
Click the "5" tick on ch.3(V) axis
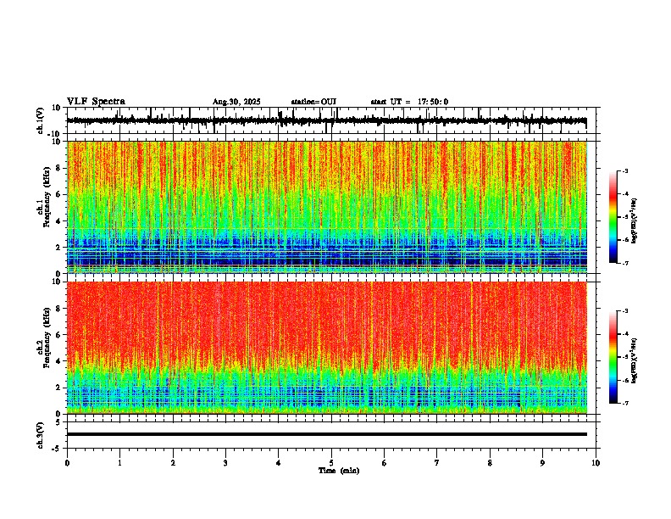(58, 421)
